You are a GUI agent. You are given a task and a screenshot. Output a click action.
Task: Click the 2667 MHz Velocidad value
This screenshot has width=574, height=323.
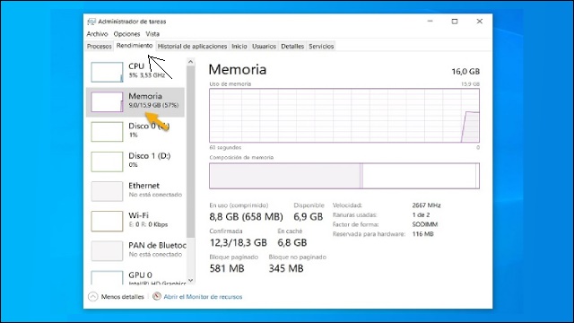(x=427, y=205)
